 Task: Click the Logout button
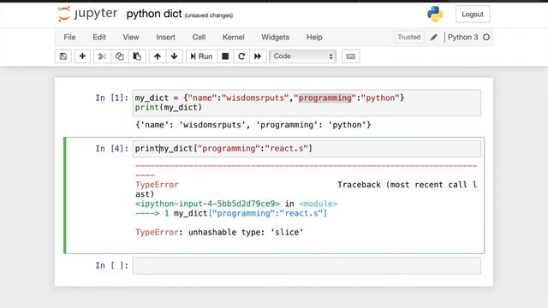point(473,15)
